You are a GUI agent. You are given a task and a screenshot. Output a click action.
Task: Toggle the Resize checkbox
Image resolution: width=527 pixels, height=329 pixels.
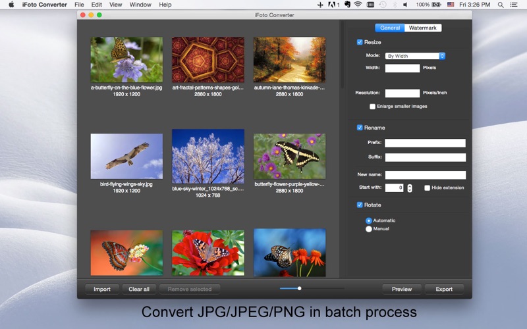(x=360, y=42)
